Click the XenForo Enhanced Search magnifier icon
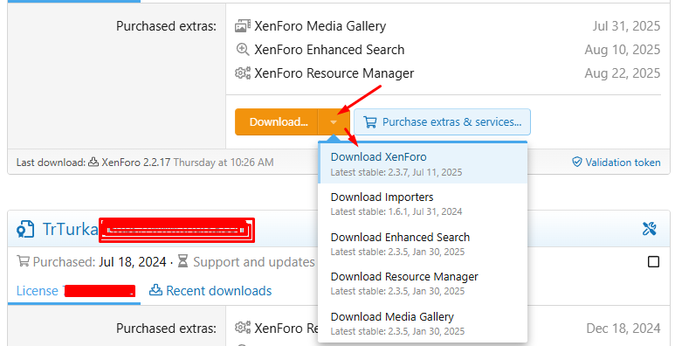This screenshot has height=346, width=675. click(243, 50)
